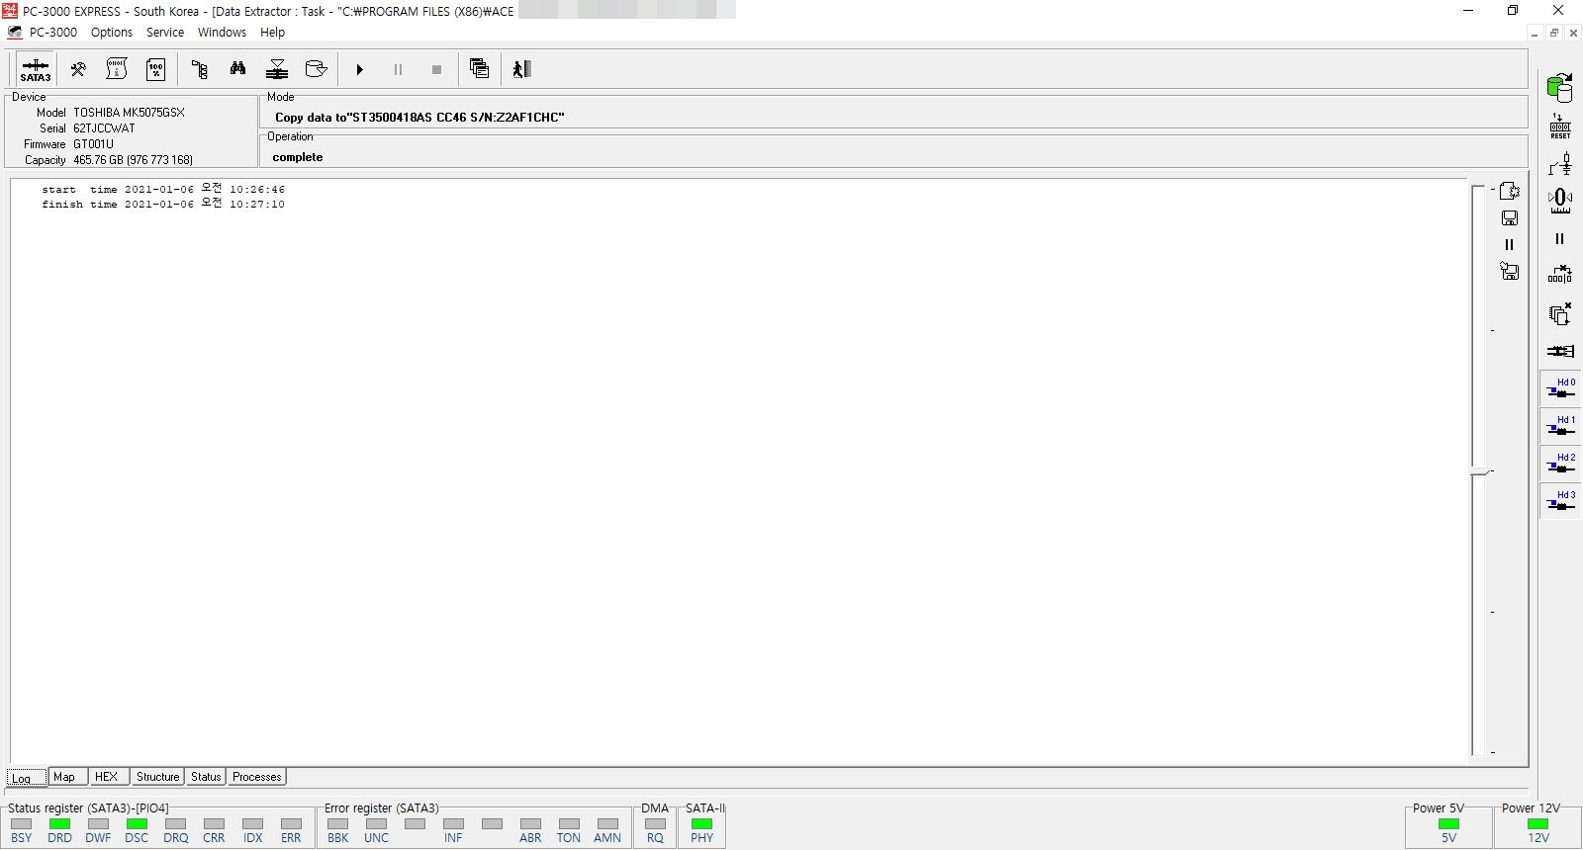Screen dimensions: 1583x850
Task: Click the 100% document icon
Action: pos(156,69)
